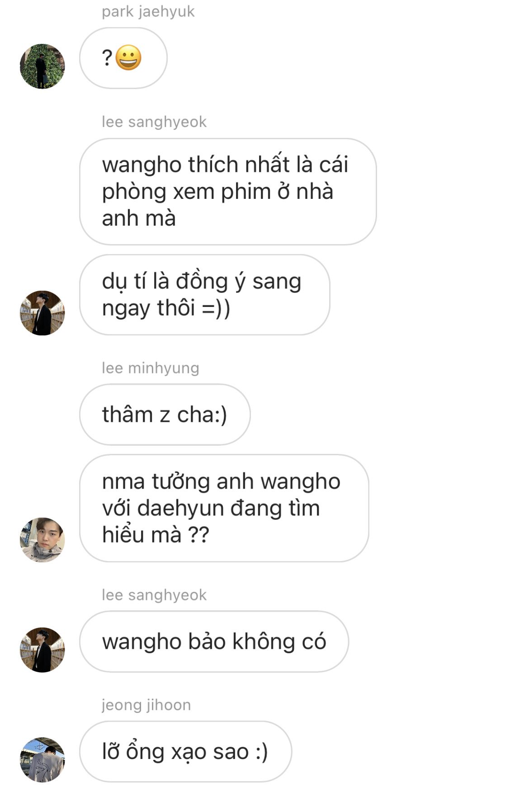Click the 'jeong jihoon' sender name
Screen dimensions: 529x797
[146, 705]
